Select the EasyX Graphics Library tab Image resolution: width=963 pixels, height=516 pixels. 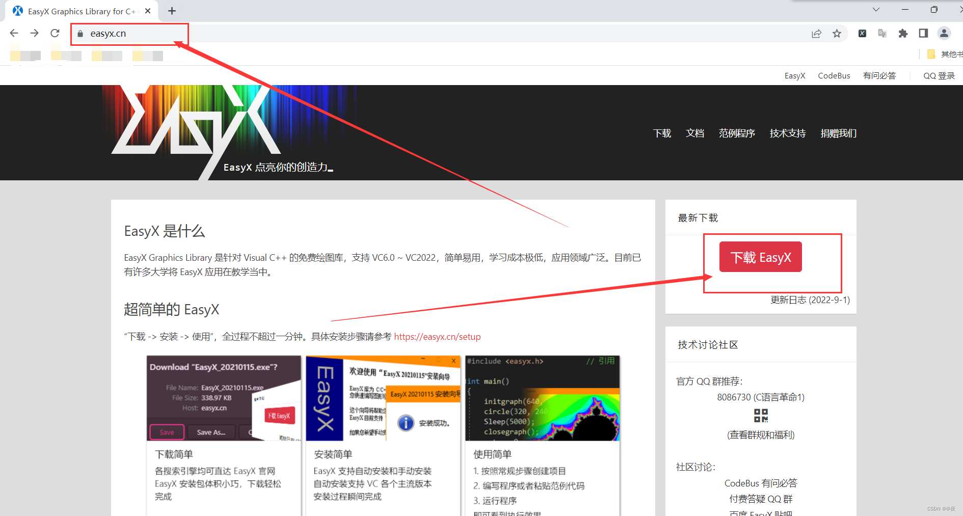coord(82,11)
